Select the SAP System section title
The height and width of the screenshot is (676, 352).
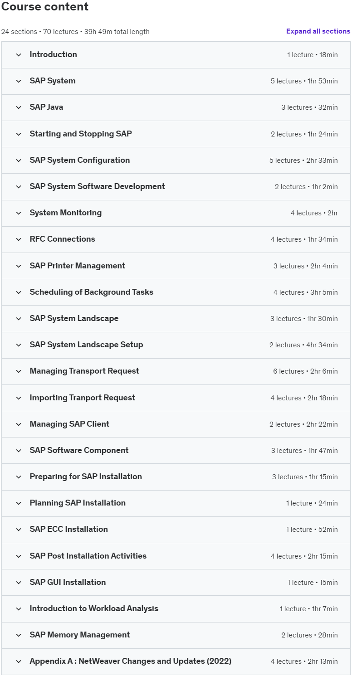tap(53, 81)
